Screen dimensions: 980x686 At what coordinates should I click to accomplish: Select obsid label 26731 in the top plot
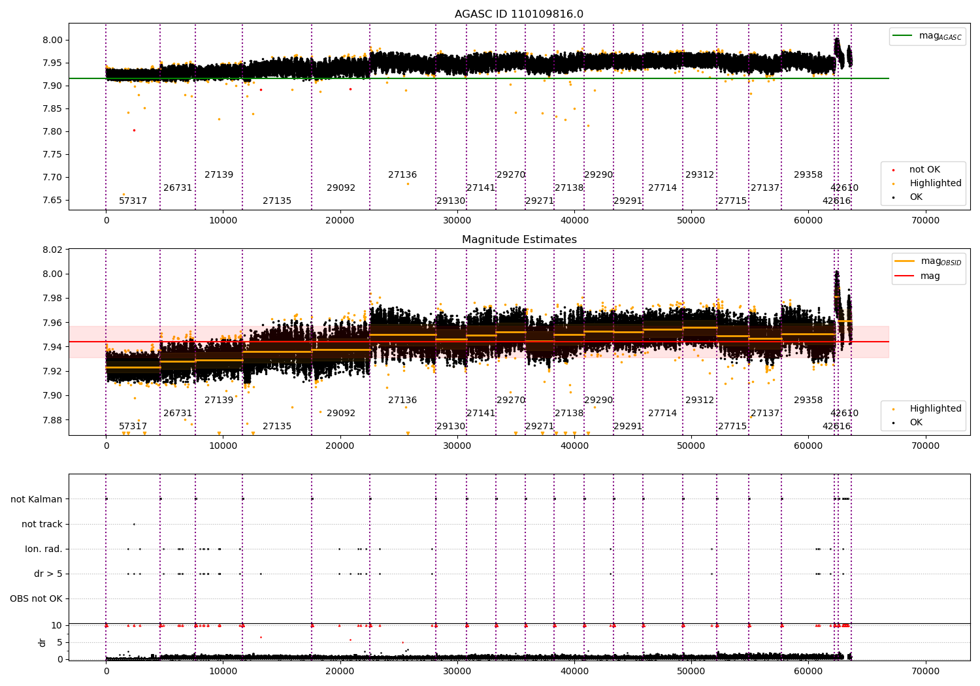point(178,188)
